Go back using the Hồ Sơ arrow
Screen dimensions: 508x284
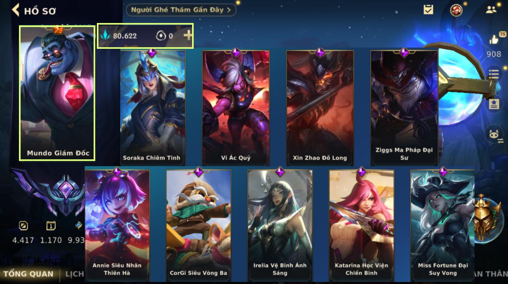(x=15, y=10)
